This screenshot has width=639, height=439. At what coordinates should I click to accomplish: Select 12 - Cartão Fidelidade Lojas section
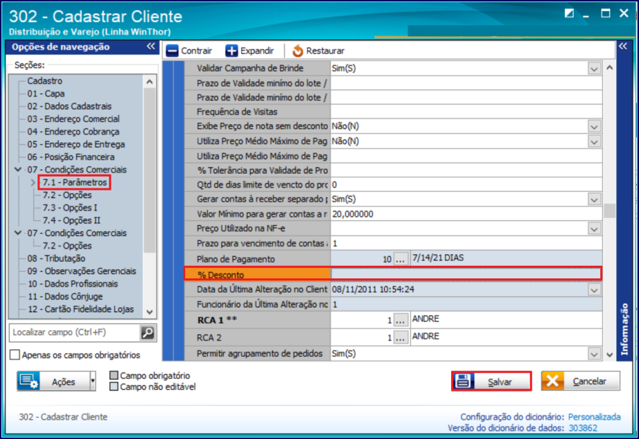(80, 309)
